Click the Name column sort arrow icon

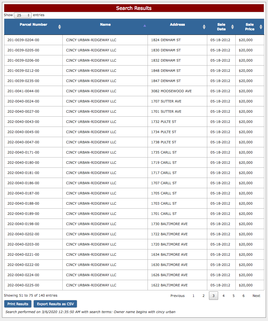(x=145, y=26)
